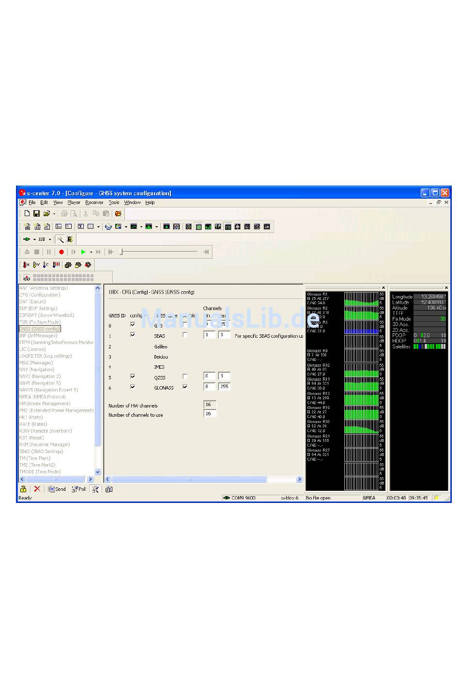
Task: Click the Send button
Action: [x=57, y=489]
